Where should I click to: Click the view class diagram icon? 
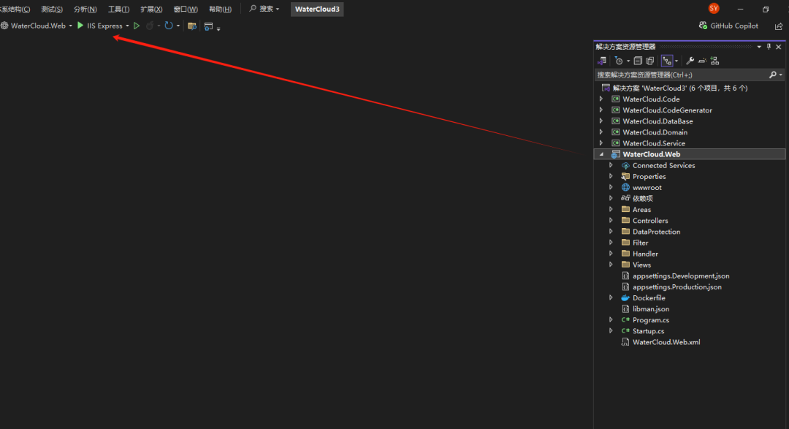pos(714,61)
